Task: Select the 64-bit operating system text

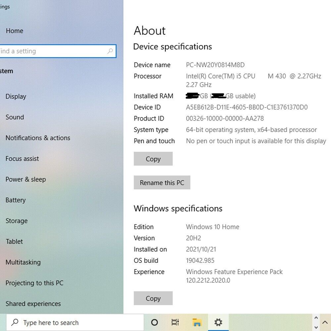Action: (x=251, y=130)
